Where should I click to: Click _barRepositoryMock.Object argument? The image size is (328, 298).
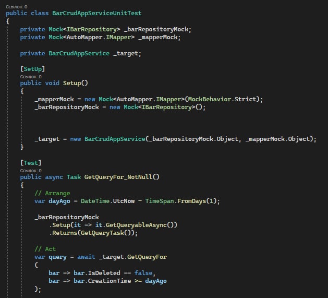coord(193,139)
